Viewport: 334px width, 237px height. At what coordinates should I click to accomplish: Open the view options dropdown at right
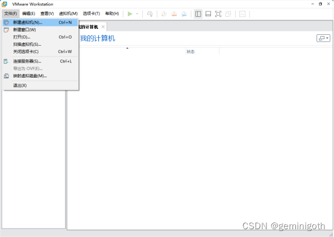click(x=323, y=38)
